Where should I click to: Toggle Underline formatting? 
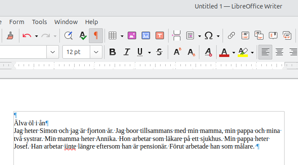(x=140, y=52)
